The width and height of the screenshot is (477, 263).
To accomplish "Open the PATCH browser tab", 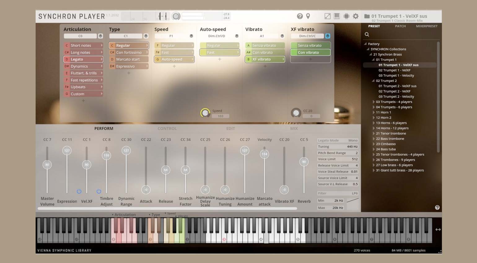I will [400, 26].
